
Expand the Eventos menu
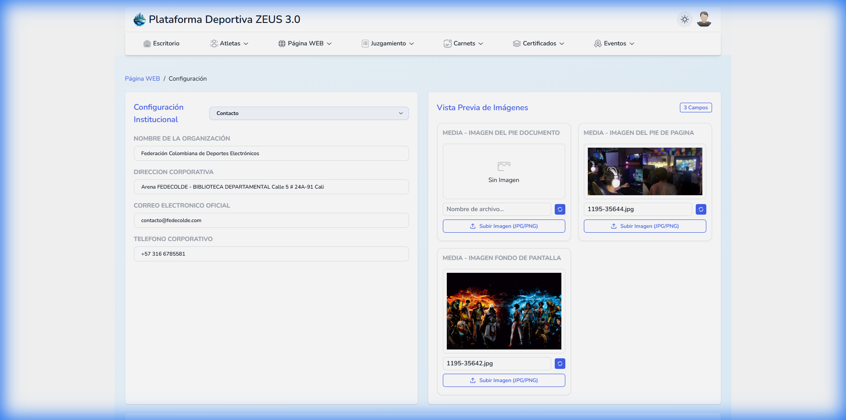coord(614,44)
